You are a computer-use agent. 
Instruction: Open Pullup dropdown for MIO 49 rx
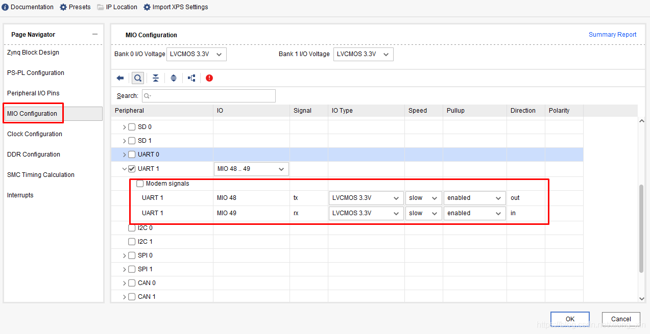[474, 213]
